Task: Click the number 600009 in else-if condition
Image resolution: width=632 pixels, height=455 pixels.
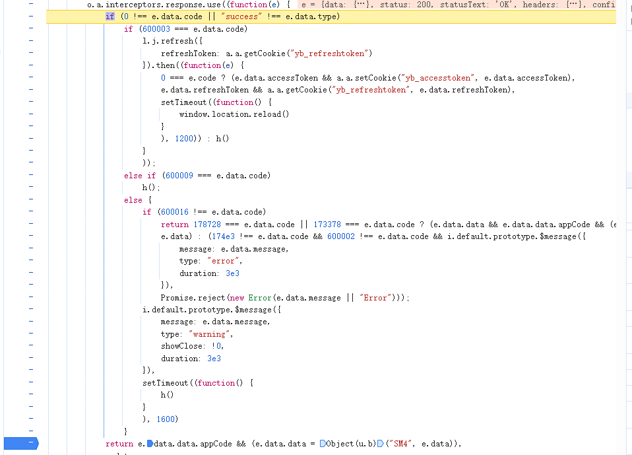Action: [179, 176]
